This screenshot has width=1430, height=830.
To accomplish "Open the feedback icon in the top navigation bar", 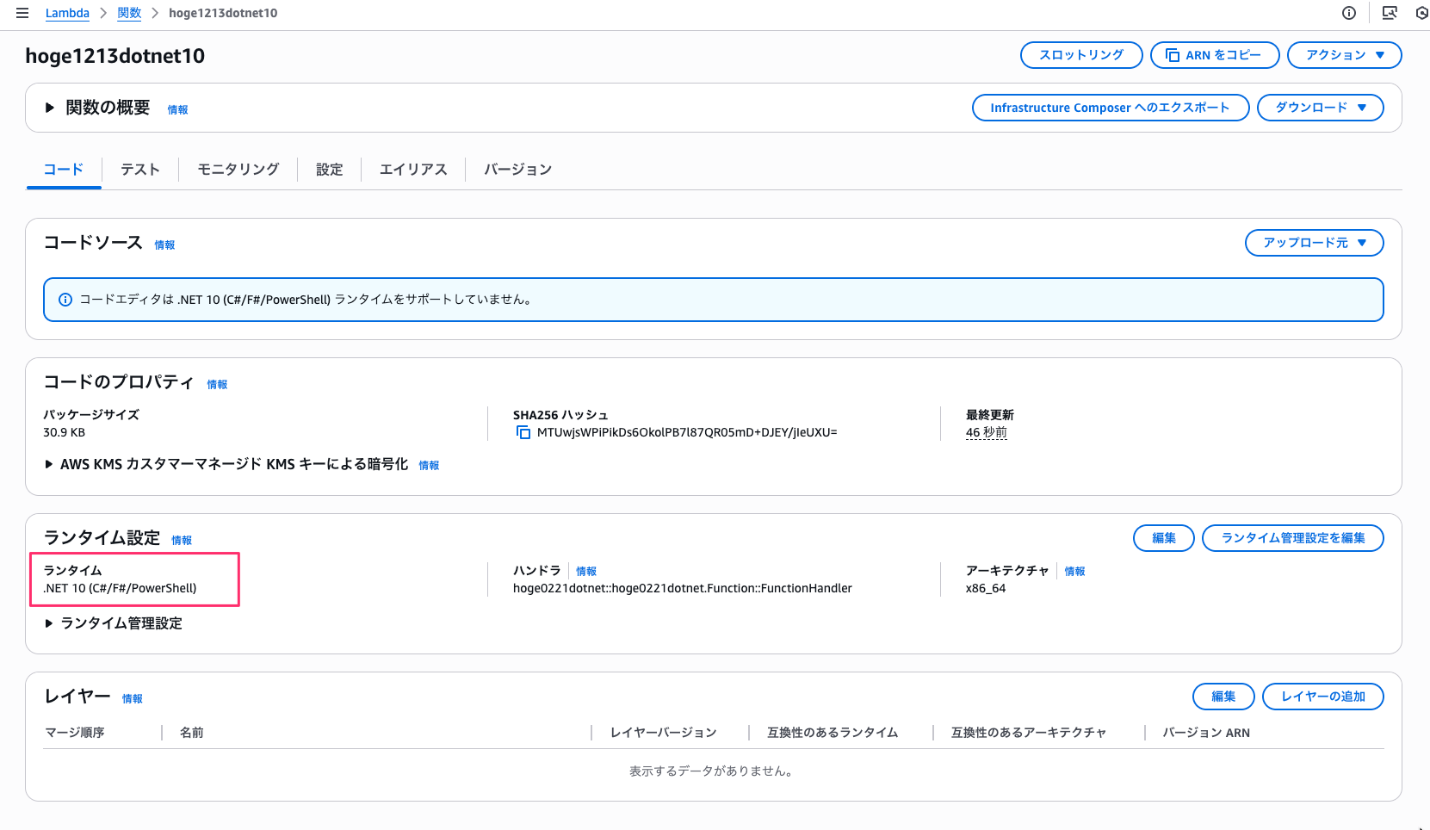I will tap(1389, 13).
